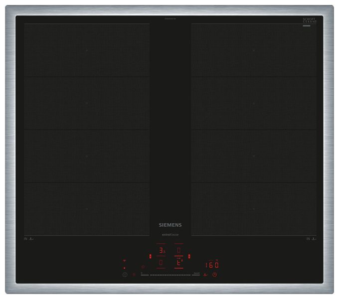
Task: Set power at the middle of slider
Action: [170, 275]
